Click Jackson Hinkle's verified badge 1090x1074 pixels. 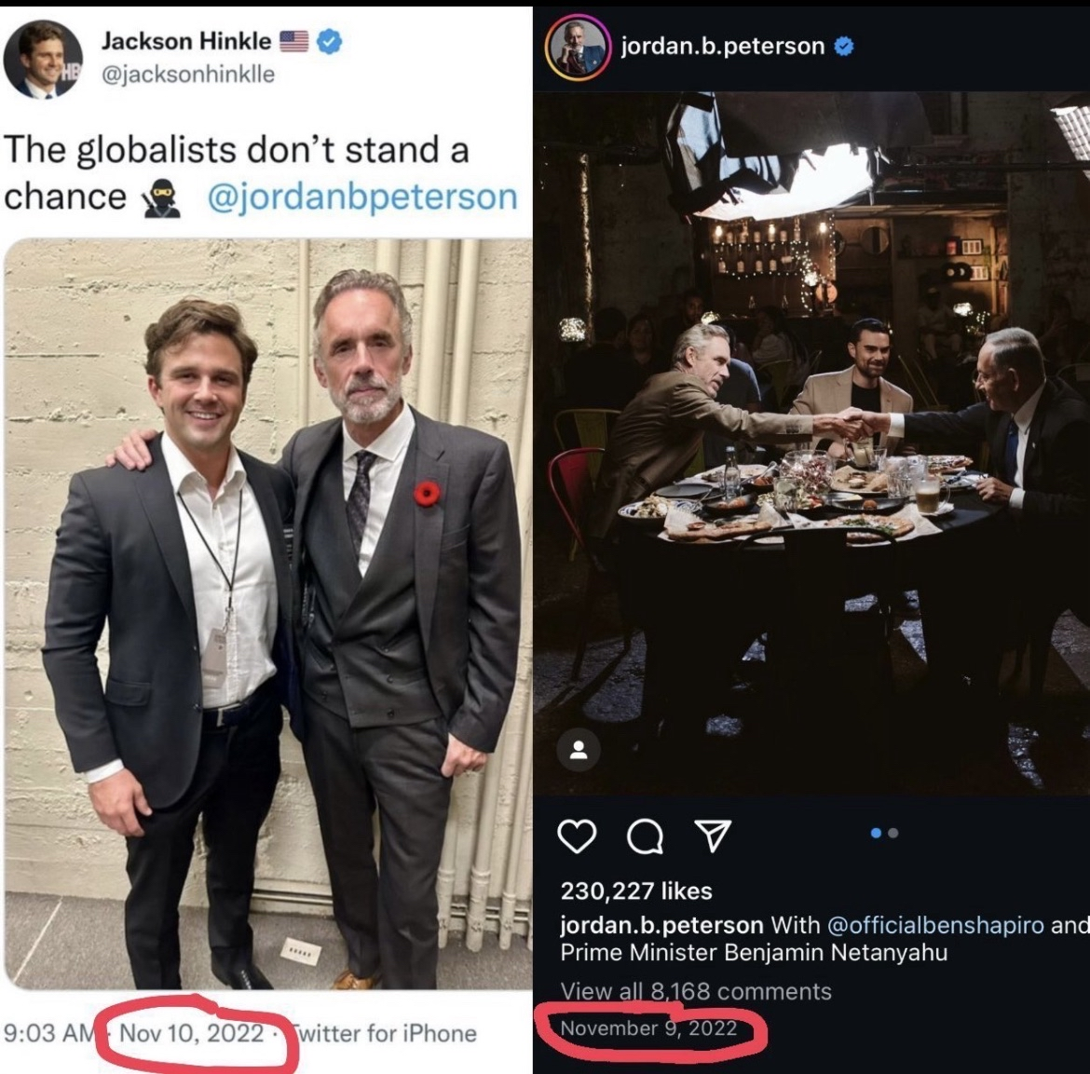[x=330, y=41]
